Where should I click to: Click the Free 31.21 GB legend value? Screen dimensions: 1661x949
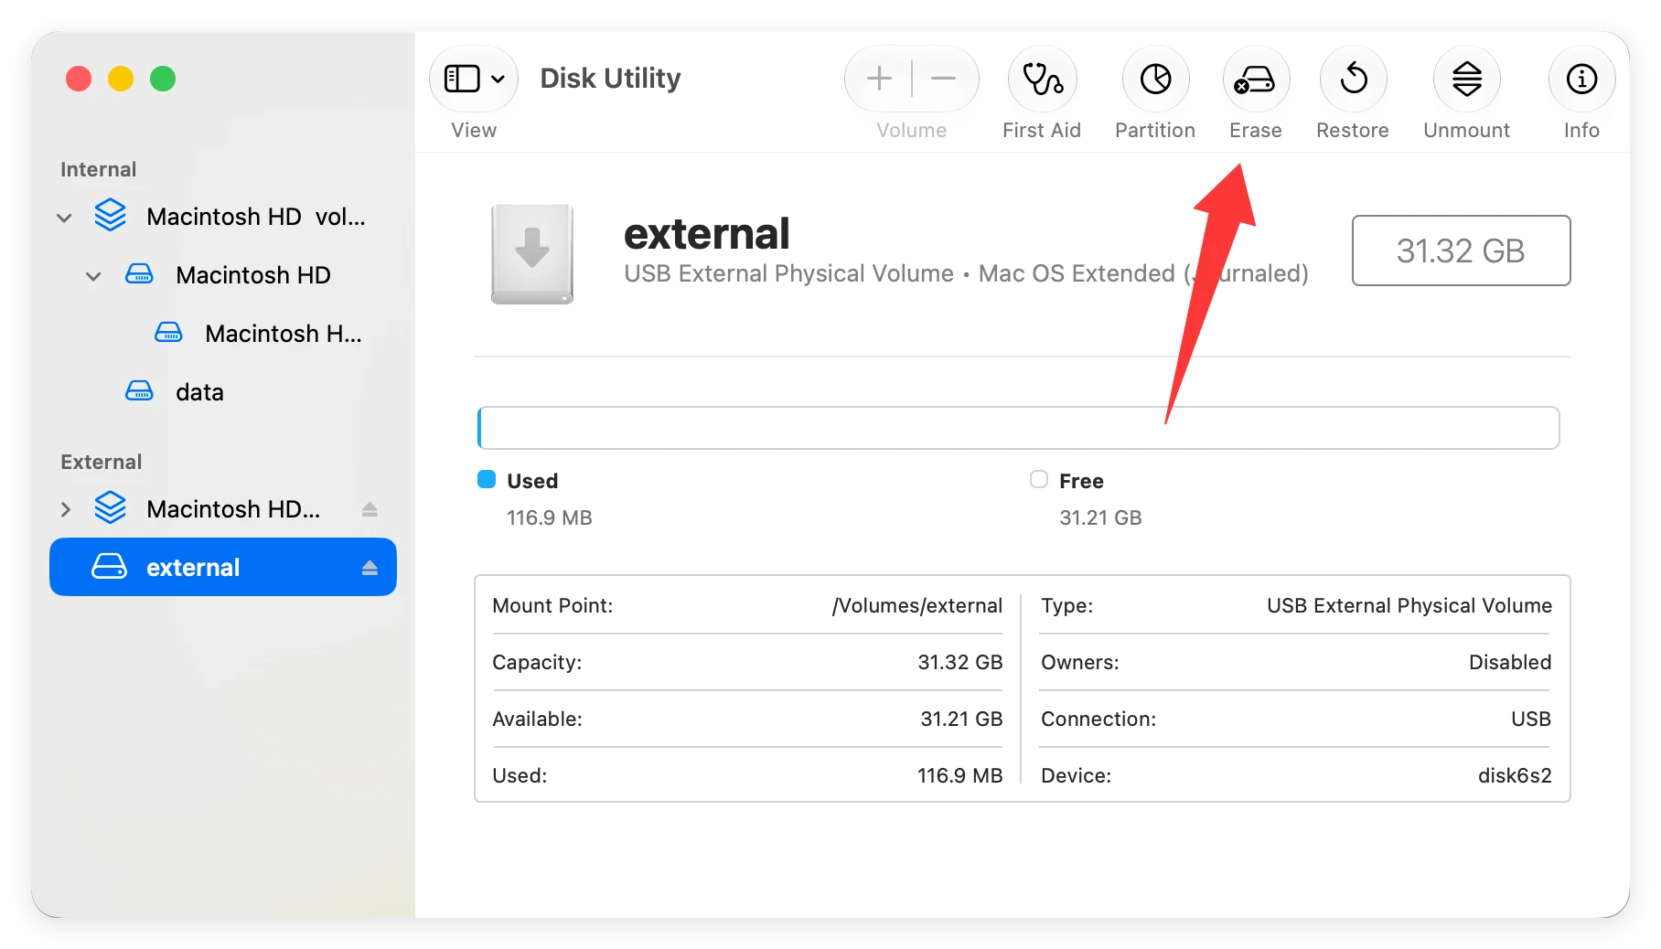(x=1100, y=517)
